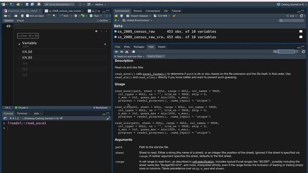This screenshot has width=308, height=173.
Task: Click the Open file folder icon in main toolbar
Action: [x=18, y=4]
